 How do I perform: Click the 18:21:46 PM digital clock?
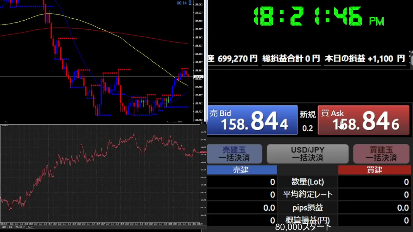tap(318, 16)
